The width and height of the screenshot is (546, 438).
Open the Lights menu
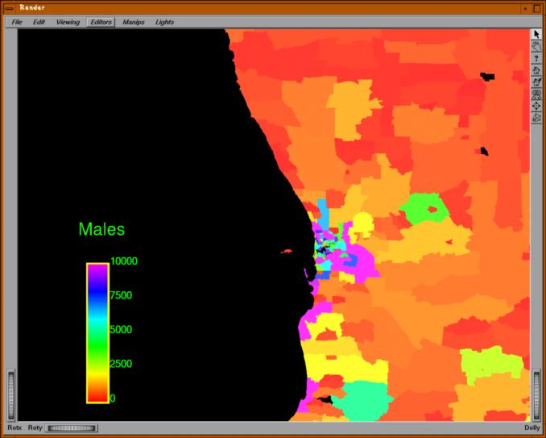pos(164,22)
